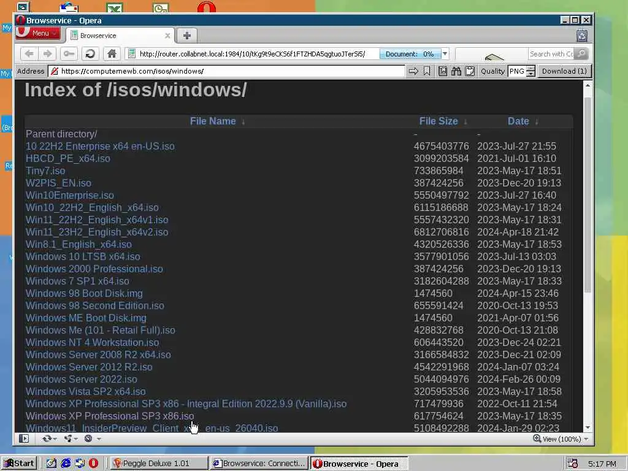Click the PNG quality stepper arrows
The height and width of the screenshot is (471, 628).
pos(530,71)
